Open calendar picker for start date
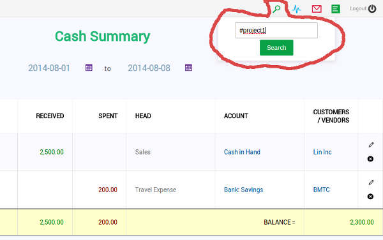383x240 pixels. [x=89, y=68]
